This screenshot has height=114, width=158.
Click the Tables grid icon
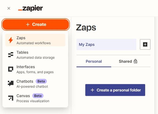coord(11,54)
